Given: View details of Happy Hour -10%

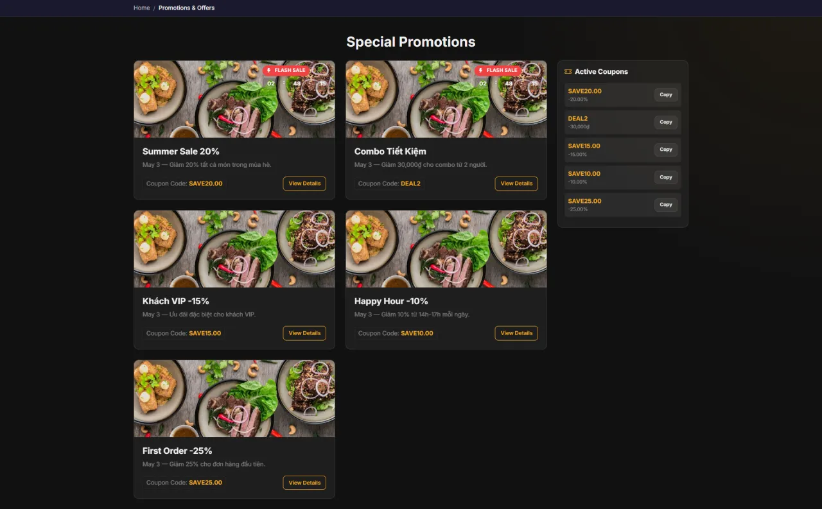Looking at the screenshot, I should [516, 333].
